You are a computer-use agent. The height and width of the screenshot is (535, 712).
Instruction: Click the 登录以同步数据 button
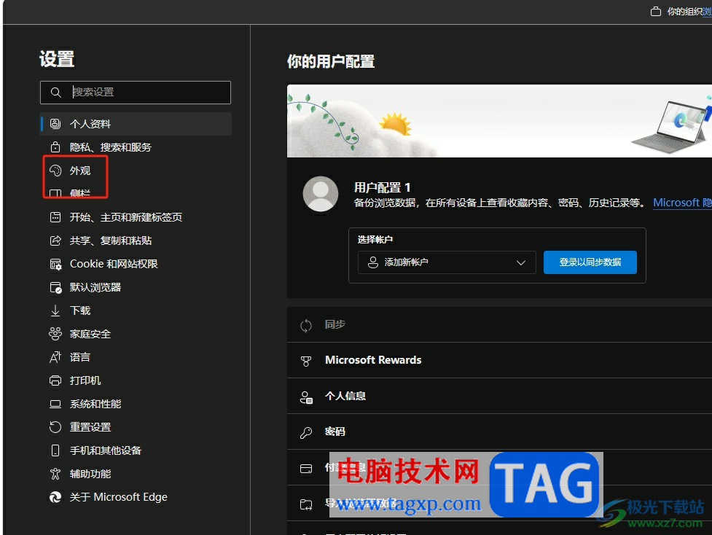tap(590, 262)
